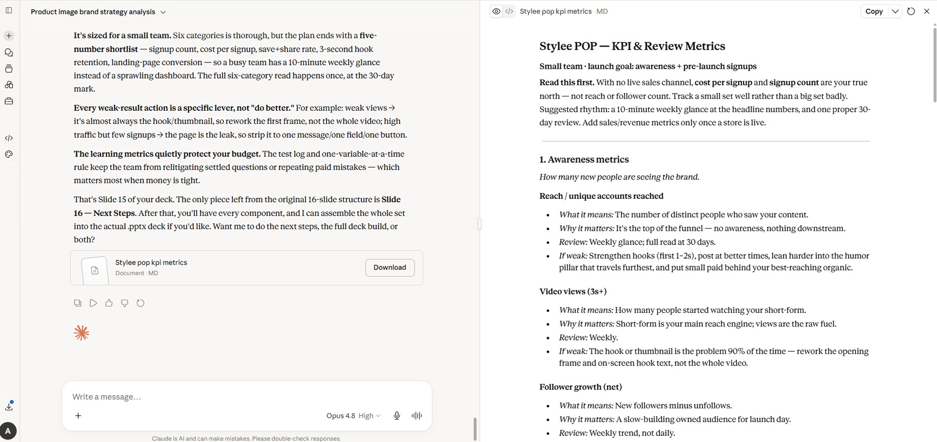
Task: Click the 'Video views (3s+)' subheading
Action: tap(573, 291)
